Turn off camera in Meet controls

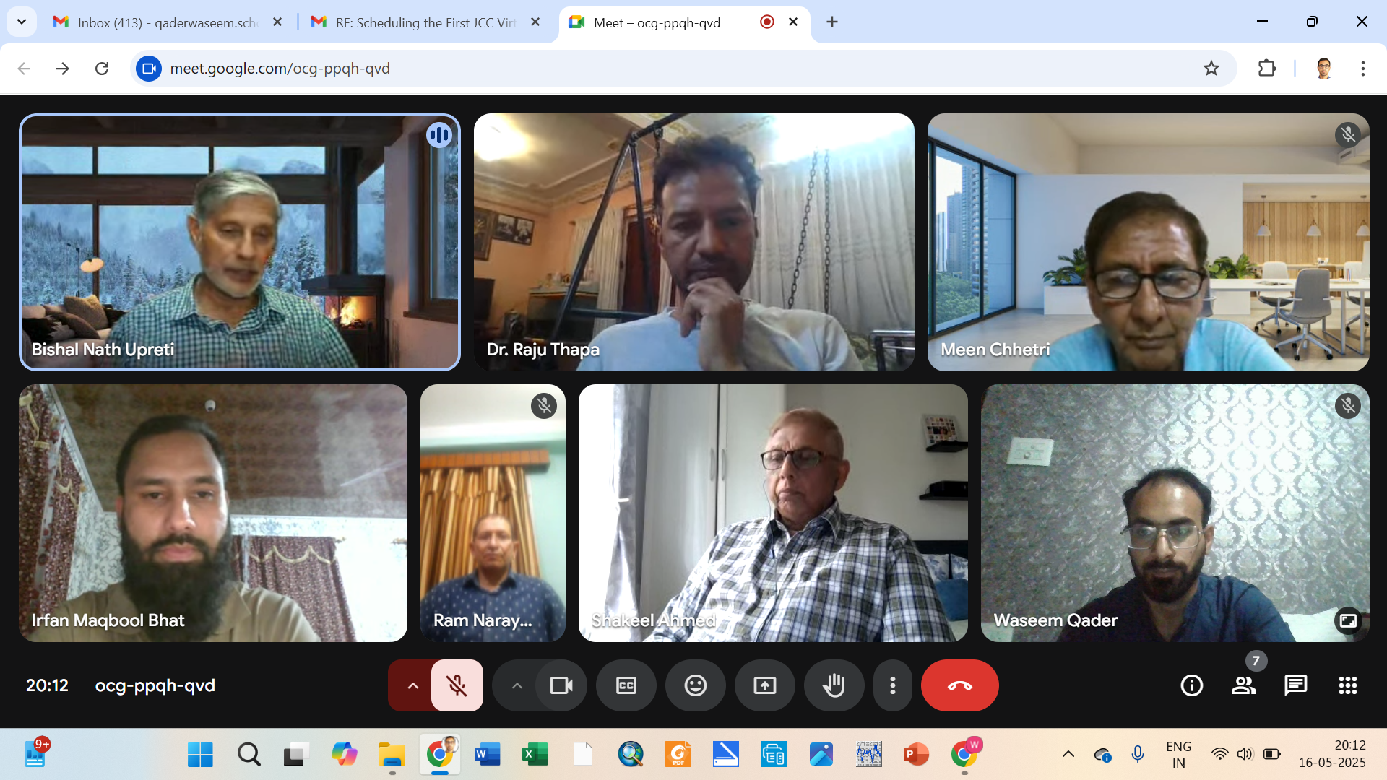coord(561,685)
